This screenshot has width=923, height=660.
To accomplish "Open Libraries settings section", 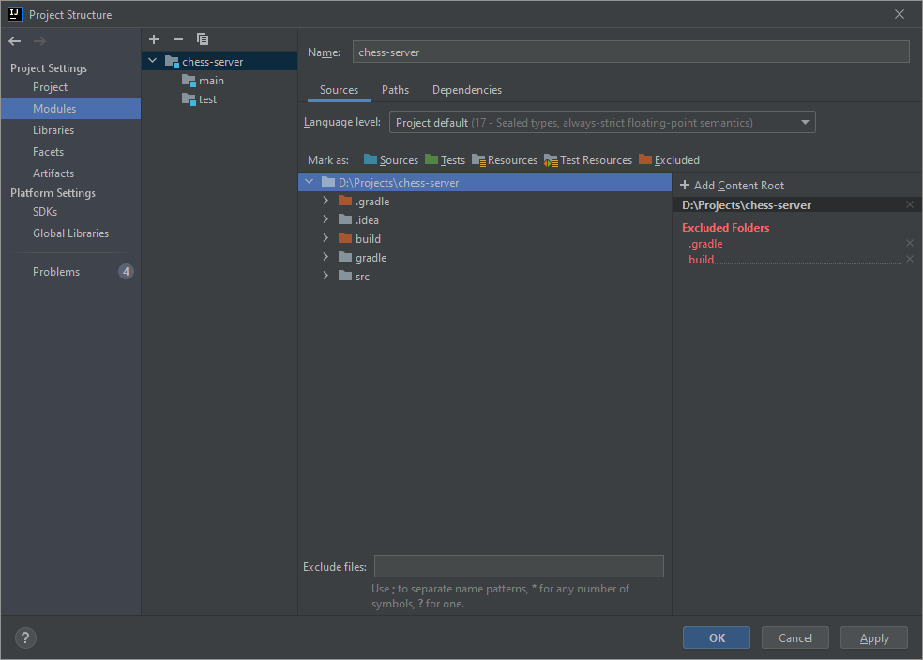I will point(53,130).
